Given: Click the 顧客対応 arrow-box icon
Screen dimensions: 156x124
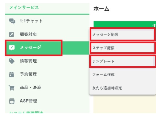Looking at the screenshot, I should click(x=11, y=34).
